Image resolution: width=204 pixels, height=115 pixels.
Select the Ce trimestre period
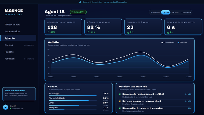[186, 12]
